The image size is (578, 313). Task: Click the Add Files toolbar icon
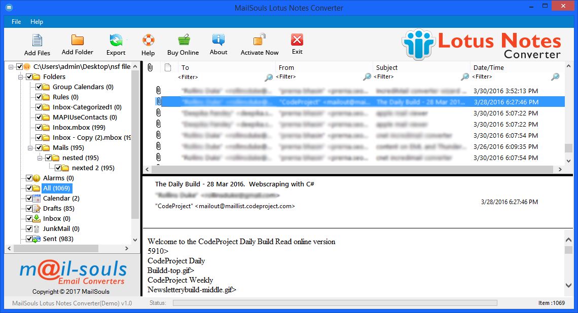[37, 40]
